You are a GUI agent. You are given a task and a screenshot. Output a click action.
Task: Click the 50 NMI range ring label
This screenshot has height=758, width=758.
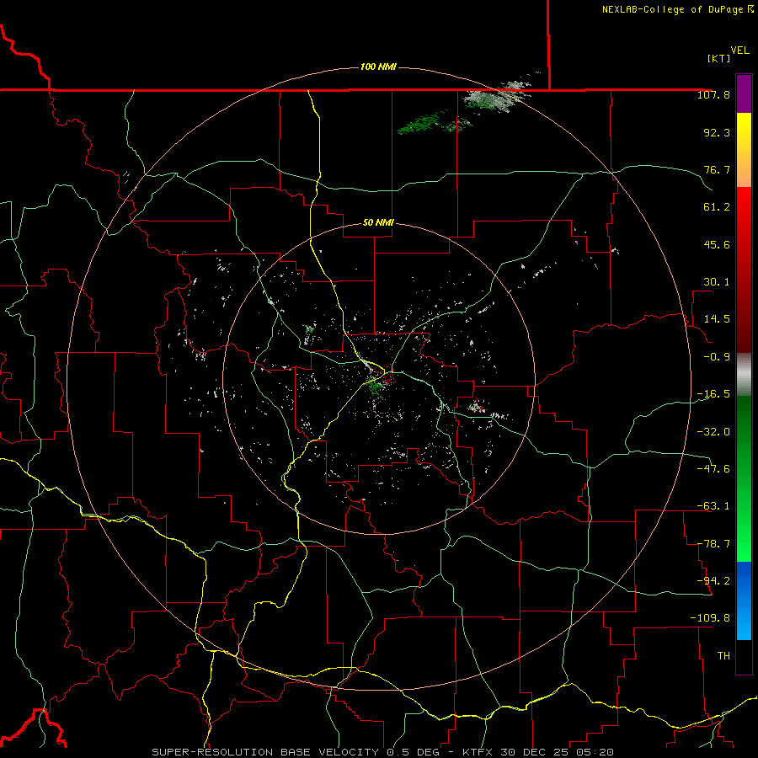[378, 223]
